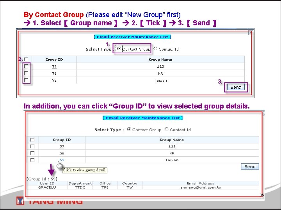Select Contact Id radio in lower list
The width and height of the screenshot is (281, 210).
click(x=167, y=129)
